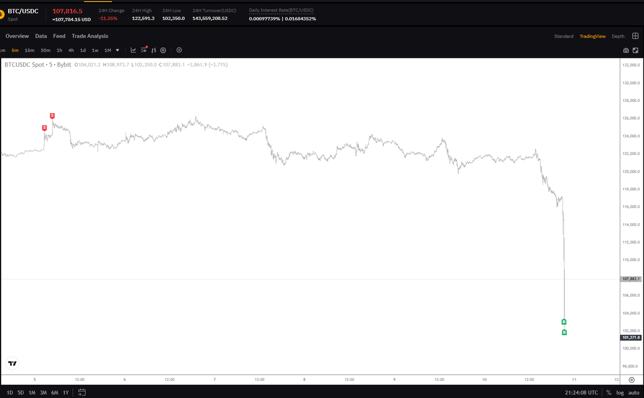This screenshot has height=398, width=644.
Task: Click the bar style candles icon
Action: click(x=154, y=50)
